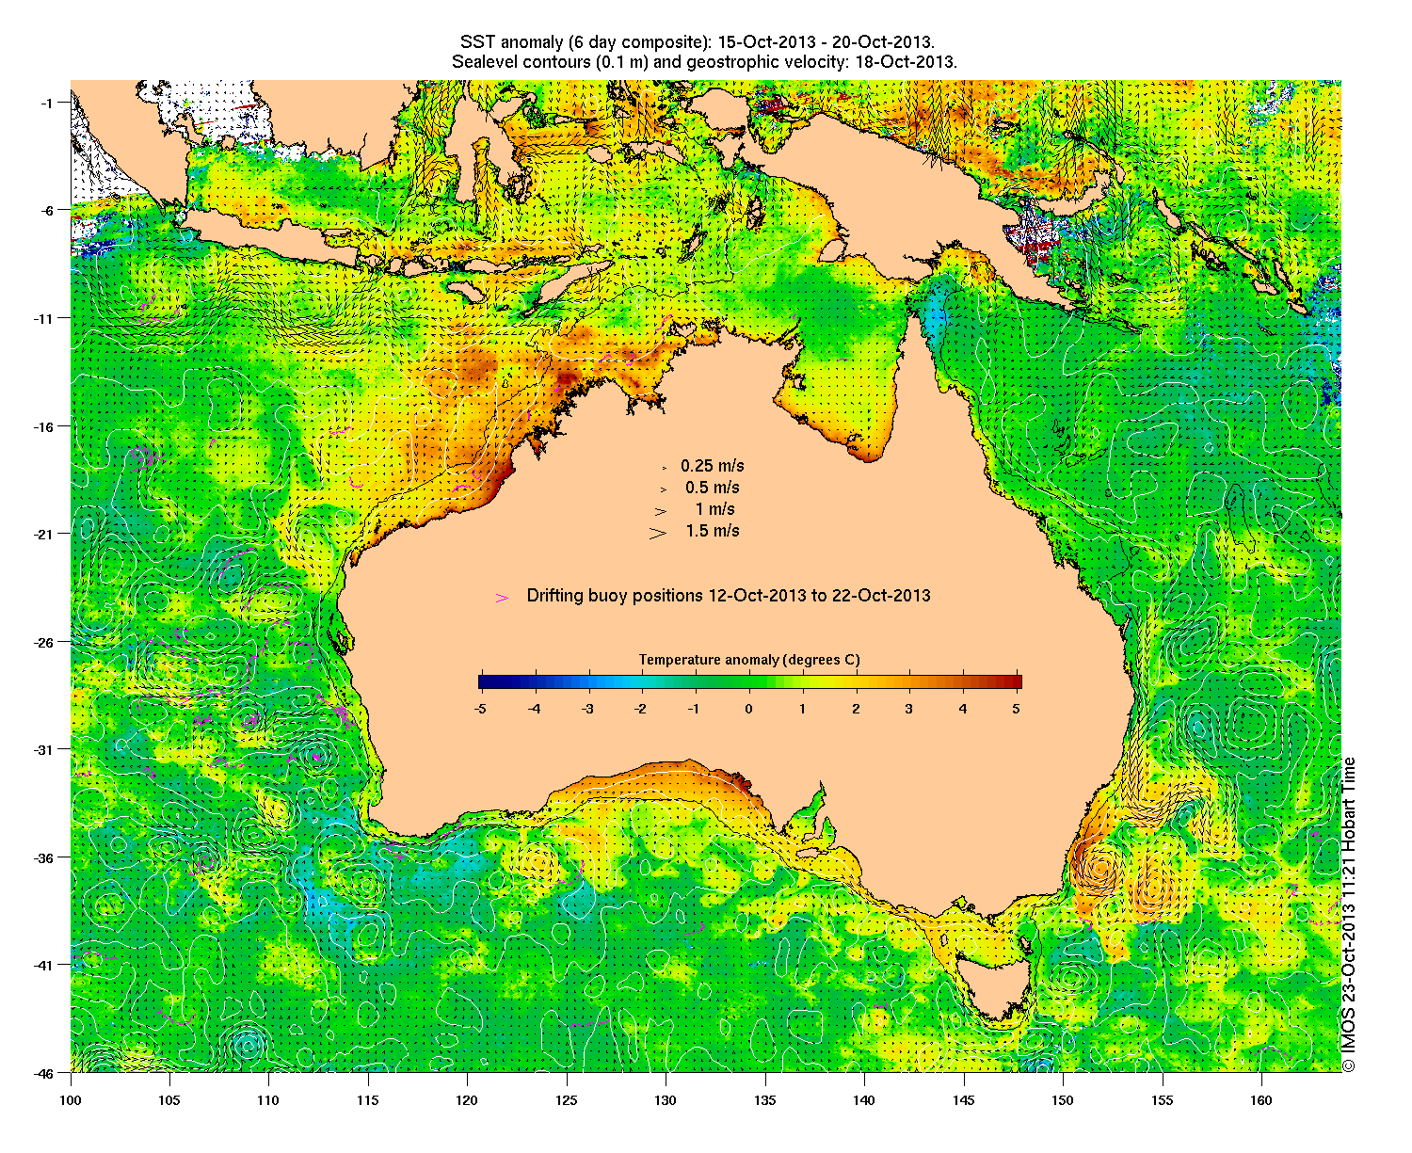Select the green zero-anomaly section of colorbar
The height and width of the screenshot is (1153, 1412).
pos(749,681)
